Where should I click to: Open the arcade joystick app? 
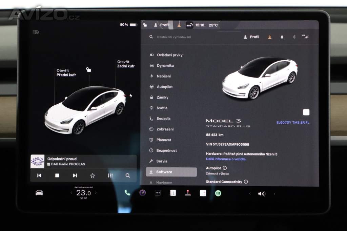pos(188,193)
